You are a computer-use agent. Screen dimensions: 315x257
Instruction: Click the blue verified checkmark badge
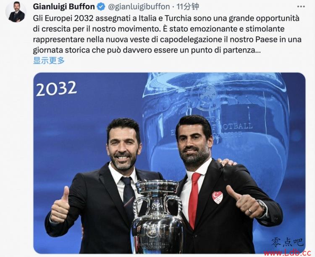pos(101,7)
